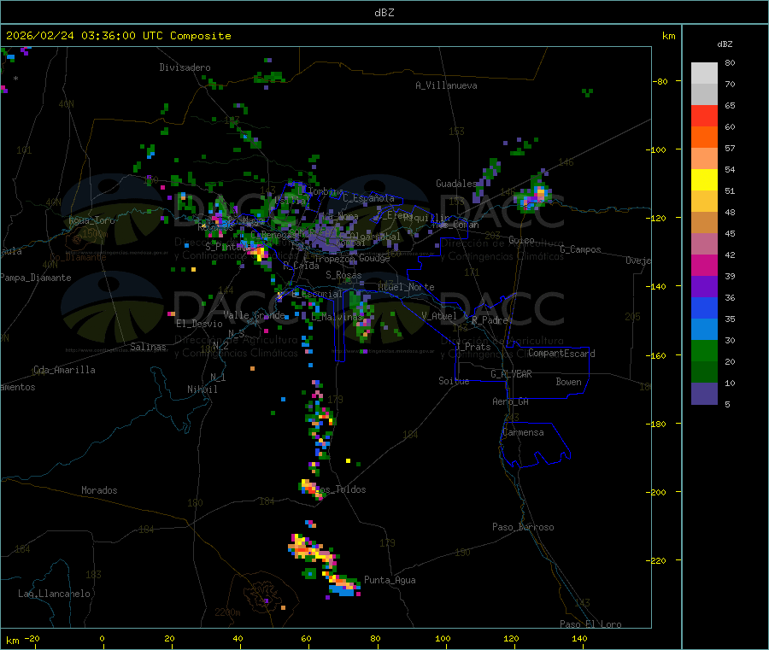Select the C_Española label
This screenshot has height=650, width=769.
click(x=368, y=198)
